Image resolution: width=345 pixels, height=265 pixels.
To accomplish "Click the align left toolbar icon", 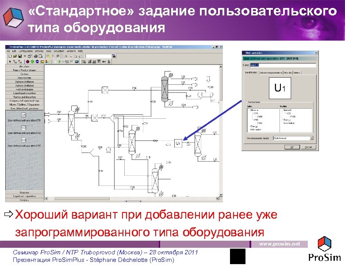I will pyautogui.click(x=84, y=62).
